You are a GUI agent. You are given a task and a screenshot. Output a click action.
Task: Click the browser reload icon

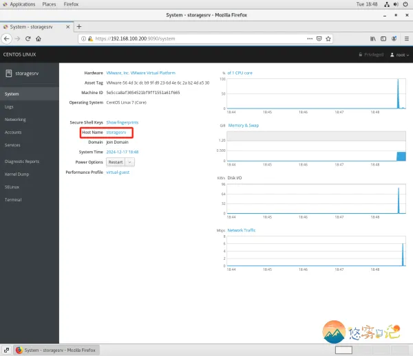point(28,38)
